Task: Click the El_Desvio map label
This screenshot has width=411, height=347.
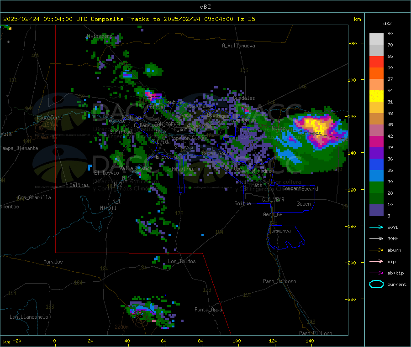Action: (x=106, y=173)
